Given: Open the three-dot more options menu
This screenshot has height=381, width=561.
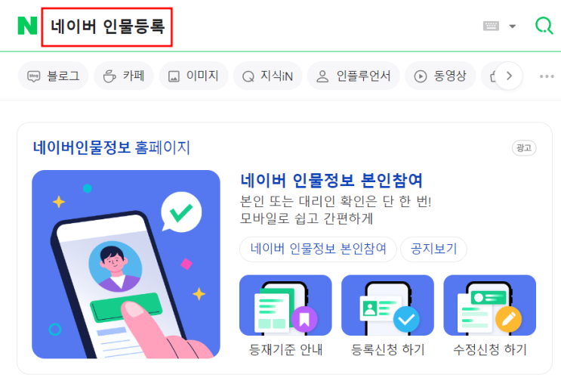Looking at the screenshot, I should (x=547, y=76).
